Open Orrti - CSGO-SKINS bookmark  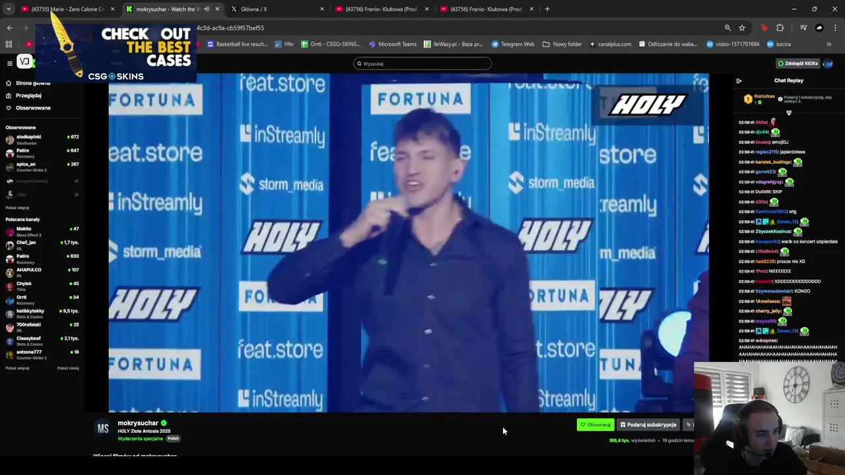(330, 44)
